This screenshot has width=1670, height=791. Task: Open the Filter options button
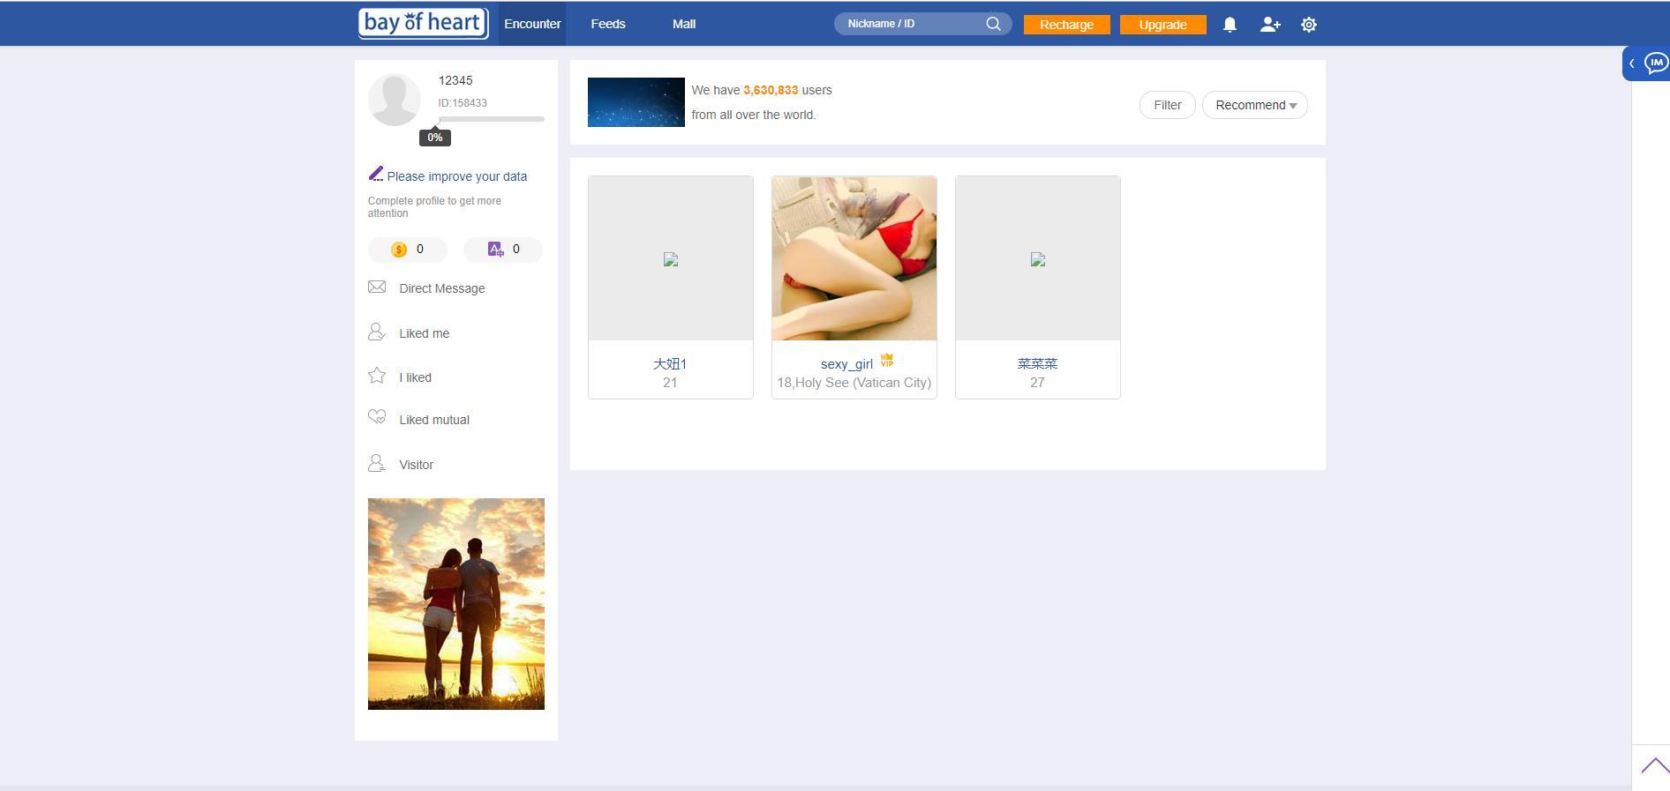coord(1167,105)
